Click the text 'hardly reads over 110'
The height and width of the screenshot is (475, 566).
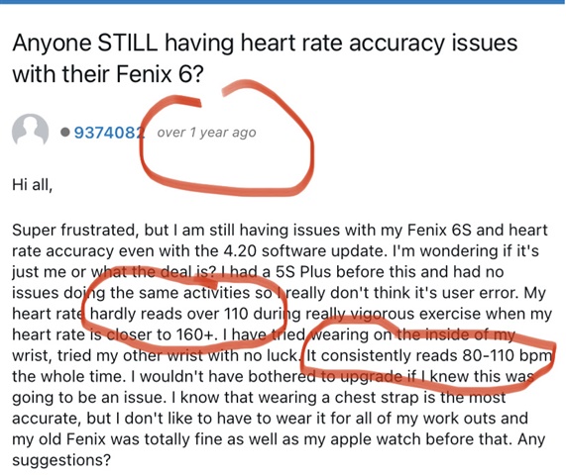point(169,314)
